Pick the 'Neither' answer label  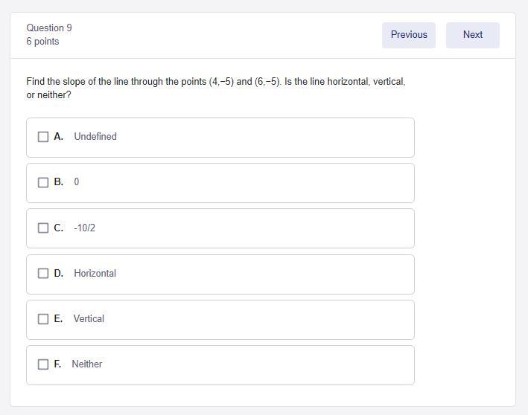[87, 364]
